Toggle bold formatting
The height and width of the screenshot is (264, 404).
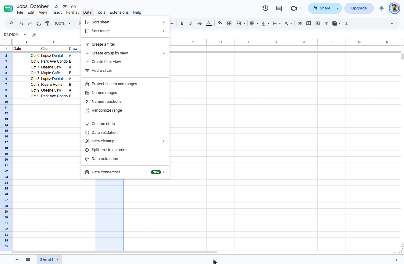182,23
